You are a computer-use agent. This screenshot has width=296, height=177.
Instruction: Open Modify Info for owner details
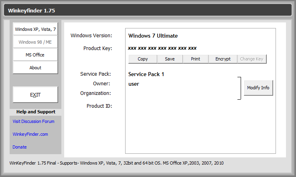coord(258,88)
